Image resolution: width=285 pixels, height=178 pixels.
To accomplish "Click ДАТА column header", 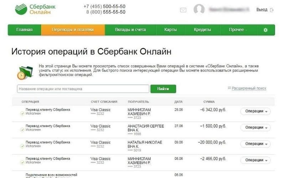I will [178, 102].
